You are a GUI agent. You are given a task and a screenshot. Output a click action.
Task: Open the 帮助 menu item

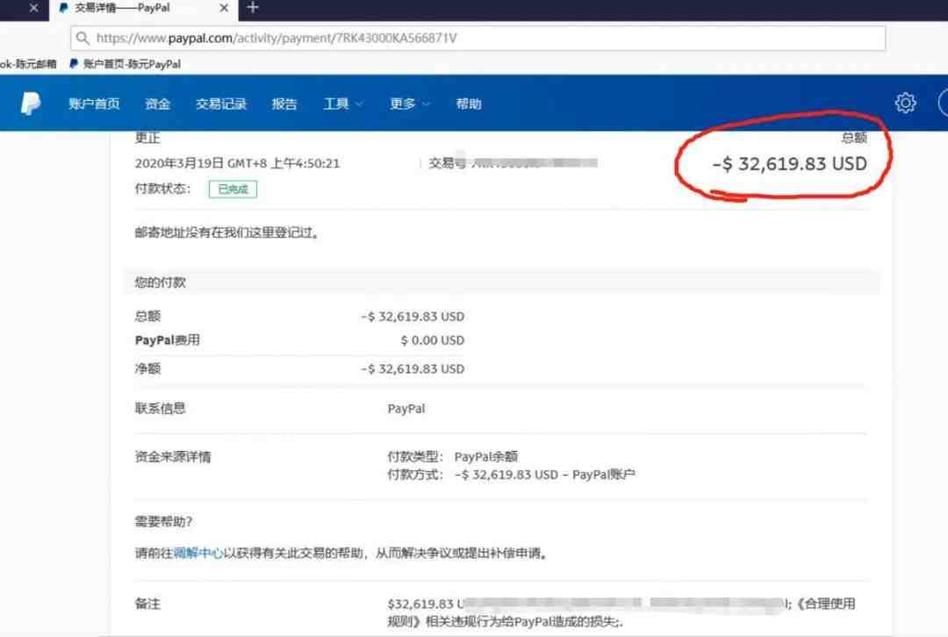(469, 104)
